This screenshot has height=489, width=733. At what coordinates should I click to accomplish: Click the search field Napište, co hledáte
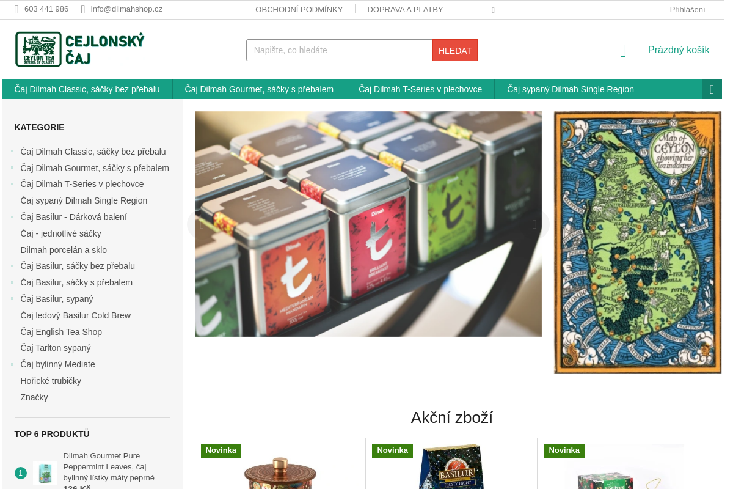pyautogui.click(x=340, y=50)
